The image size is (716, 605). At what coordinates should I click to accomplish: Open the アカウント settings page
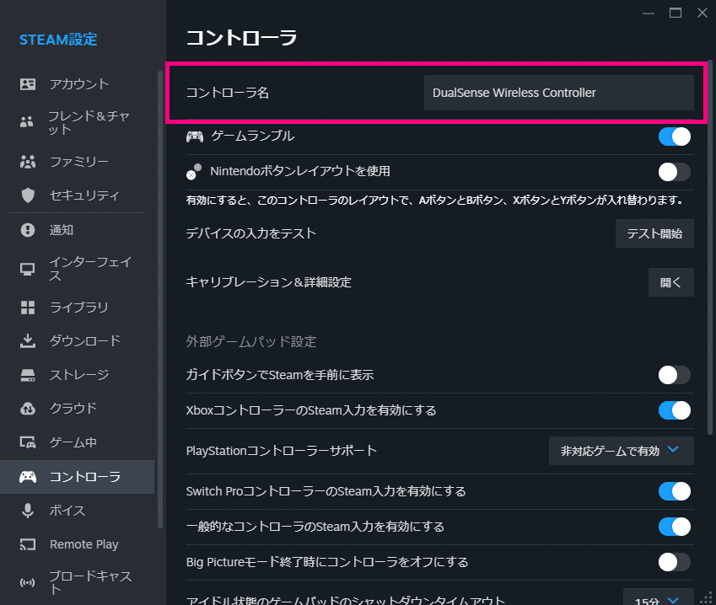pyautogui.click(x=78, y=84)
